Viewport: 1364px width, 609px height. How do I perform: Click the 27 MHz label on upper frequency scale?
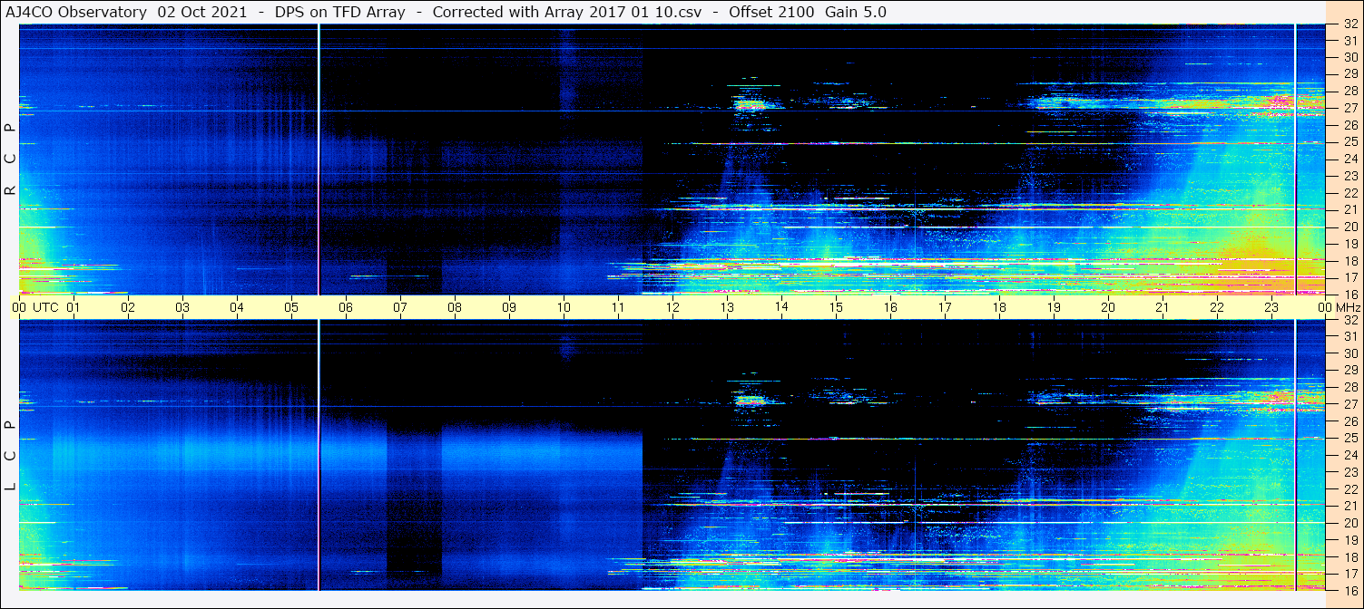tap(1349, 108)
